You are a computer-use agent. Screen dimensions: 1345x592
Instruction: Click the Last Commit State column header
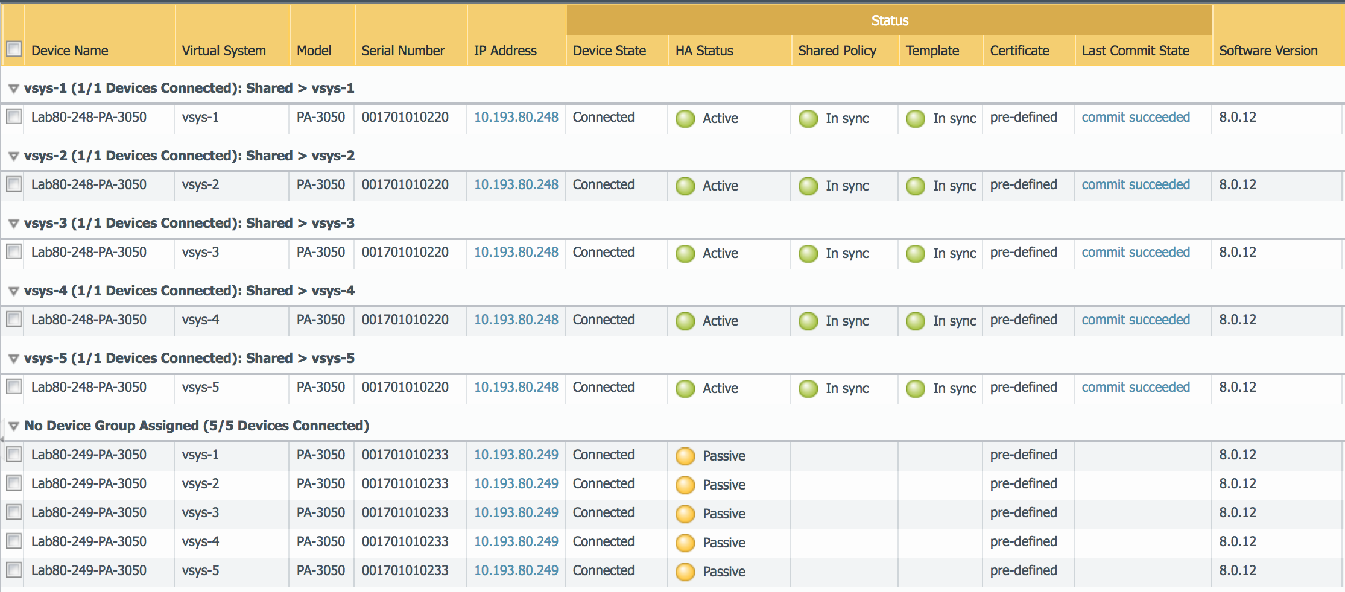1135,51
